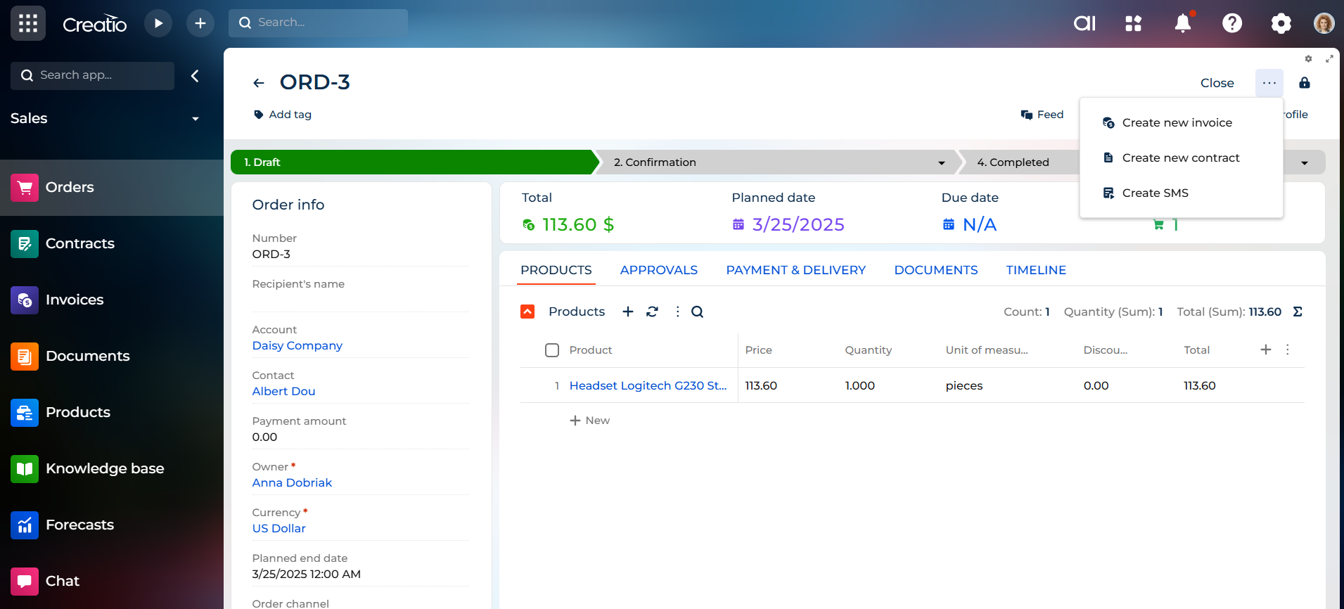The image size is (1344, 609).
Task: Click the global Search field
Action: (x=319, y=23)
